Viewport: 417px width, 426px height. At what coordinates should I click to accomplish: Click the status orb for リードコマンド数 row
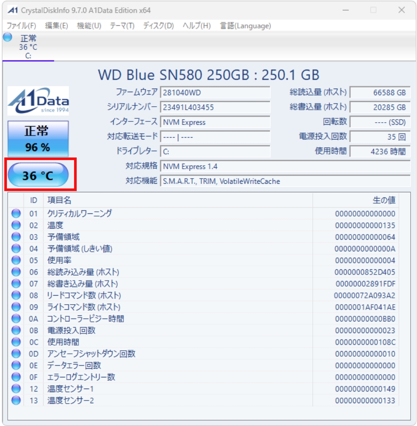coord(16,295)
